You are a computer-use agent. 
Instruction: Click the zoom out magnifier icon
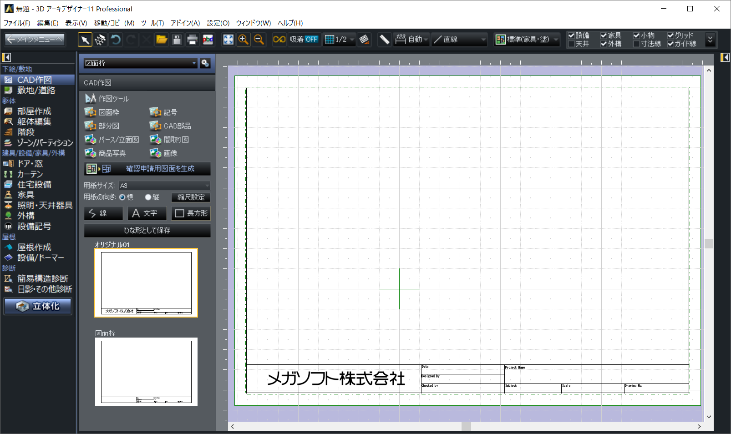(259, 40)
